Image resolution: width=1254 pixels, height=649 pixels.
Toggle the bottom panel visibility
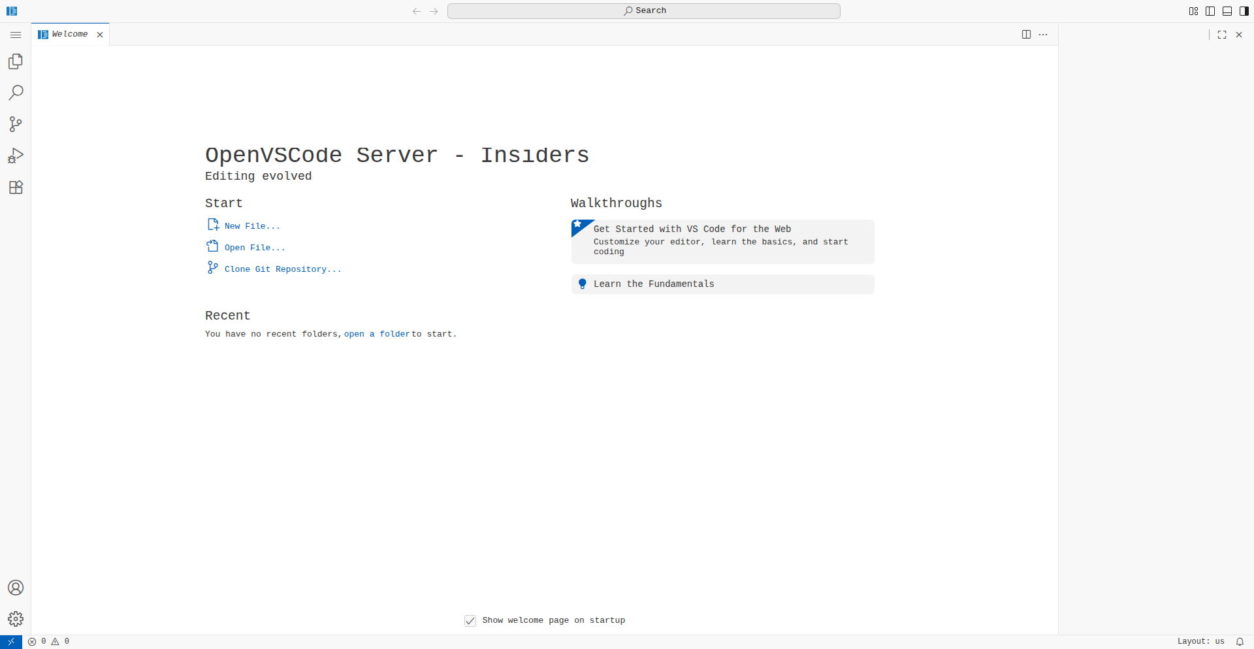1227,11
